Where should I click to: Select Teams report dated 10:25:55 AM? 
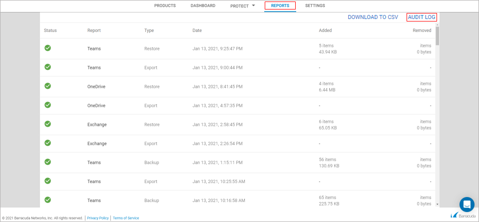(x=94, y=181)
